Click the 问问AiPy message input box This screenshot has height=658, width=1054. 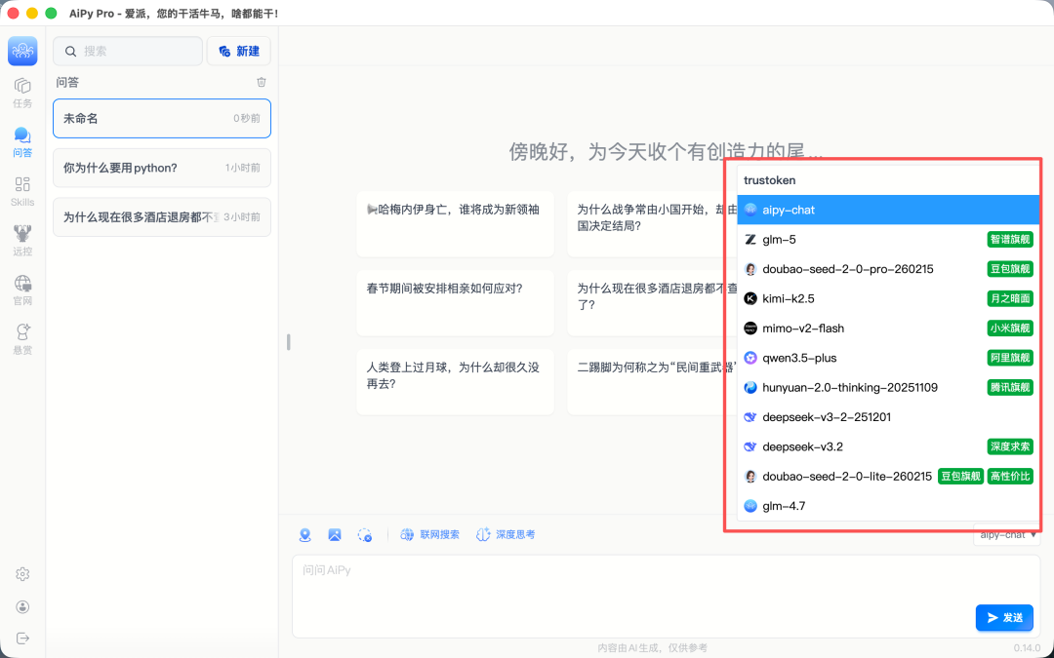pyautogui.click(x=666, y=597)
